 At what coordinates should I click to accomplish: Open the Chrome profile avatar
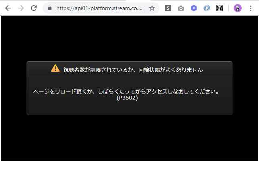click(238, 8)
